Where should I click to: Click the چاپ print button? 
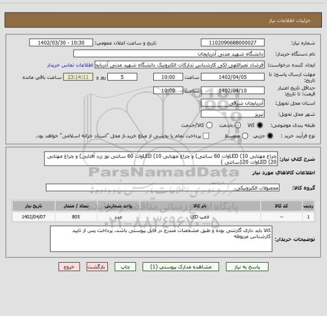coord(125,267)
